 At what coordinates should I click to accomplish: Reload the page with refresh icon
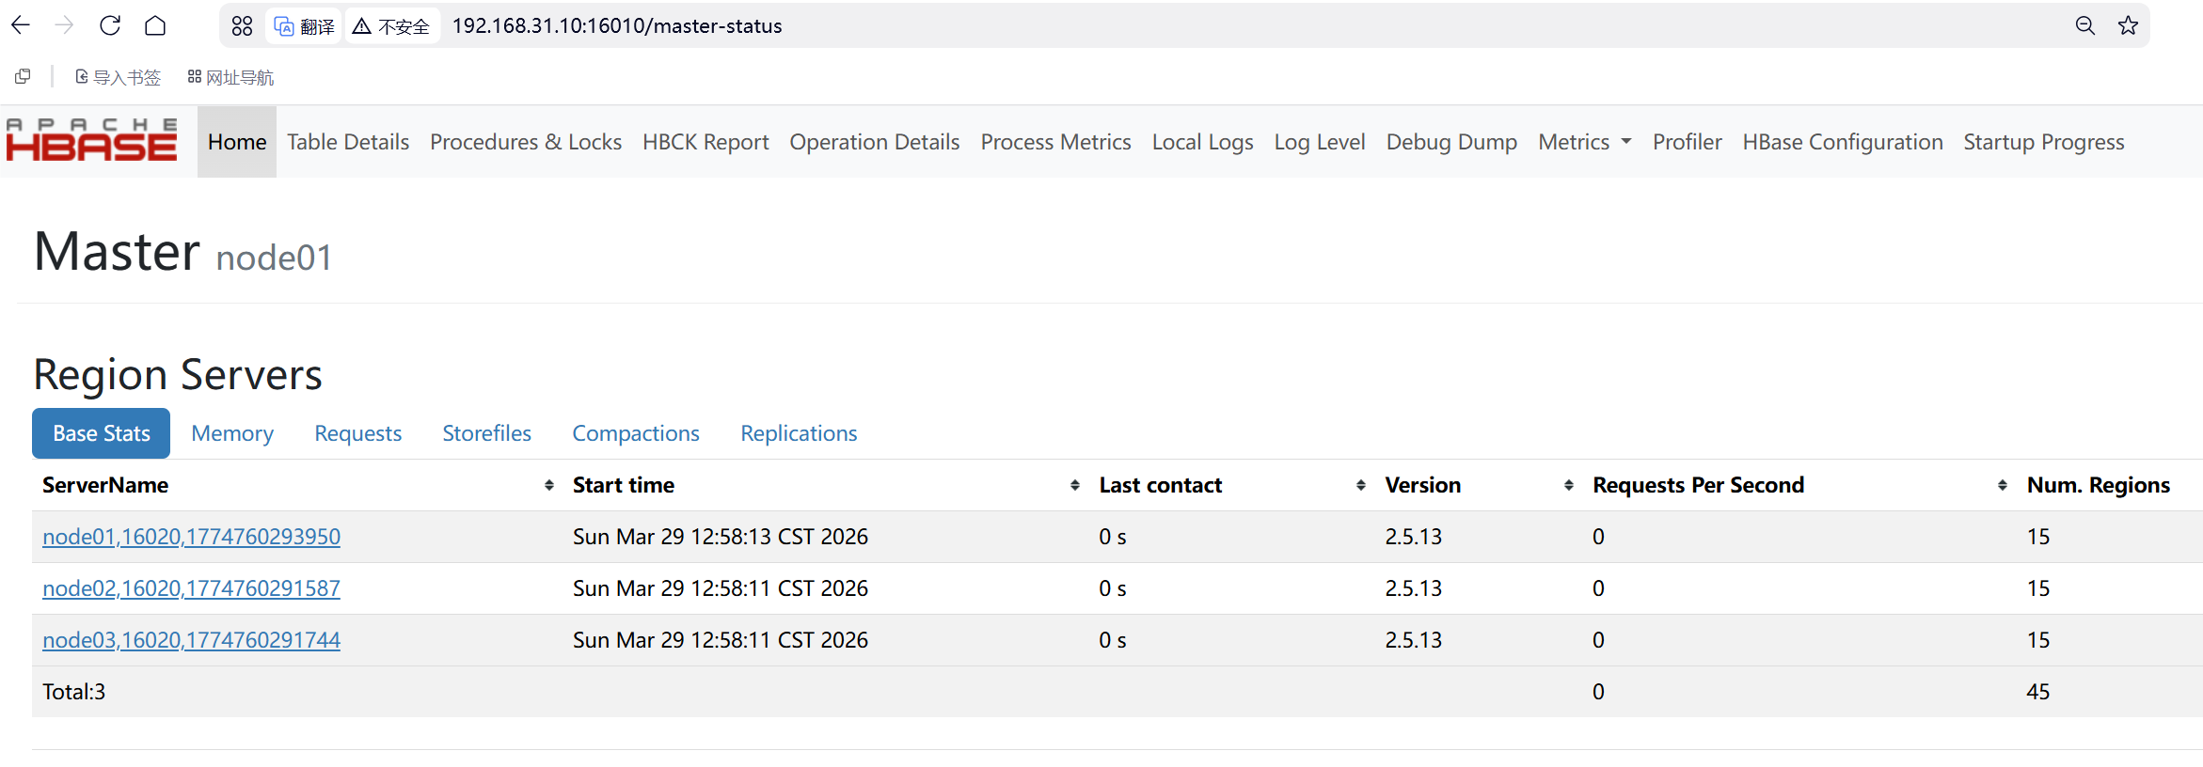click(x=110, y=25)
